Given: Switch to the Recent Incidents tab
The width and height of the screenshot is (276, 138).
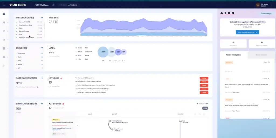Looking at the screenshot, I should click(x=261, y=55).
